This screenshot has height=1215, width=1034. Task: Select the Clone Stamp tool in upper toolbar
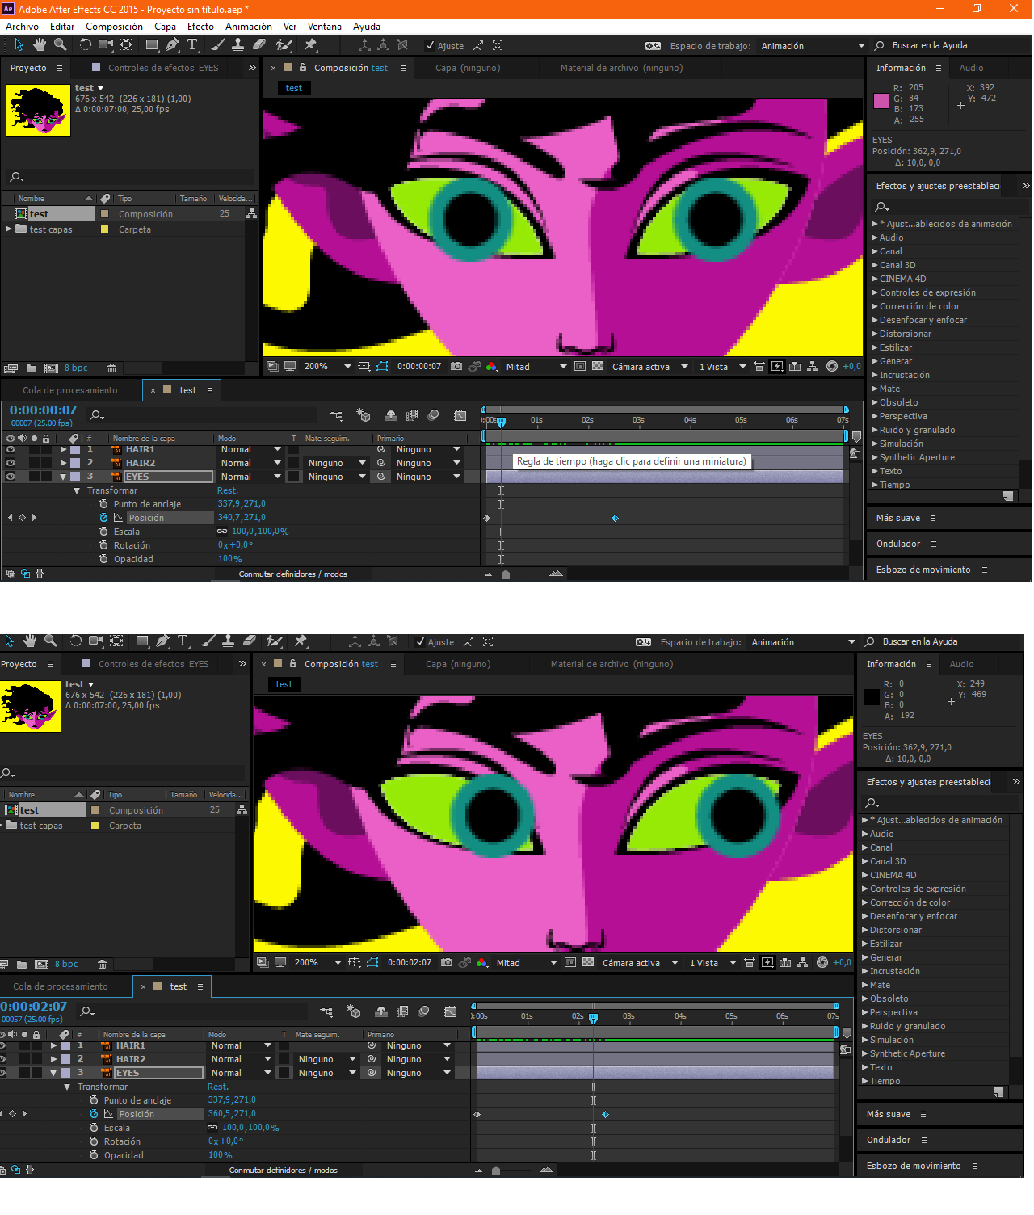237,45
